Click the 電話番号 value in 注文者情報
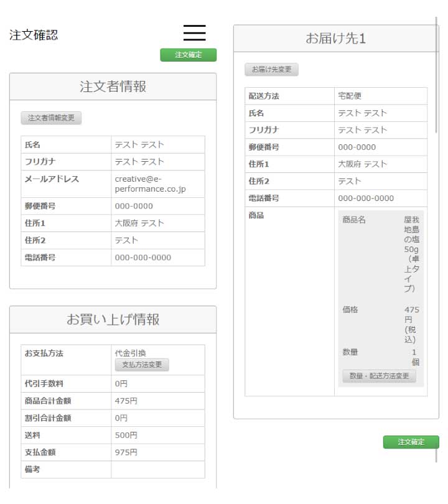The width and height of the screenshot is (448, 504). click(142, 258)
